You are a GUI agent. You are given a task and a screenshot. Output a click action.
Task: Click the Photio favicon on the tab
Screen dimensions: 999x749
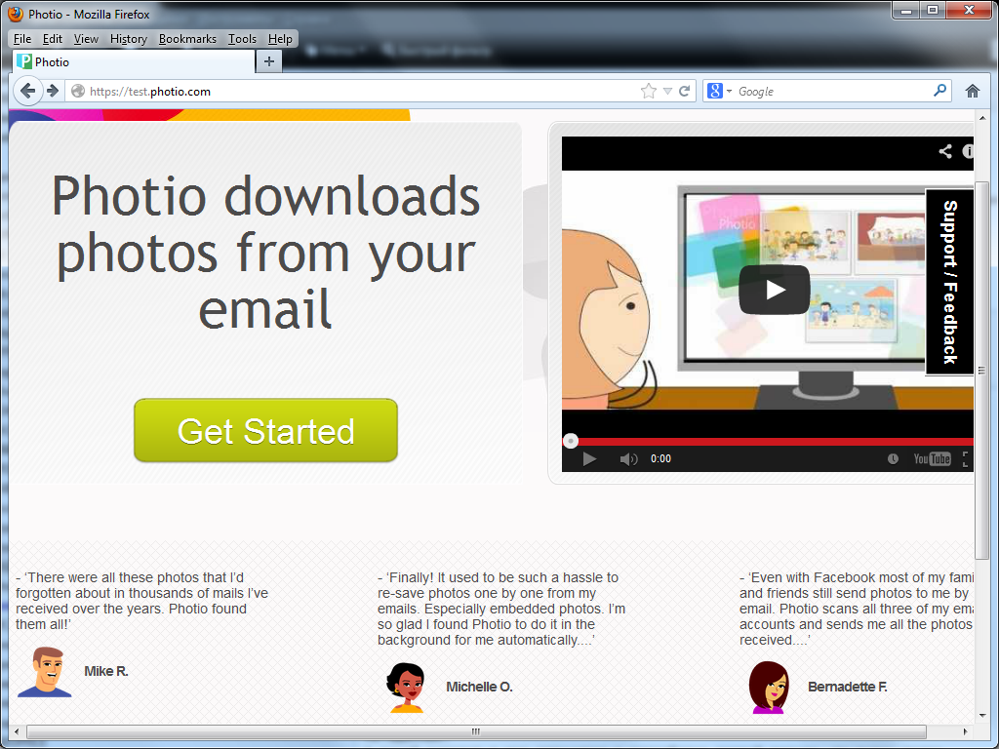pyautogui.click(x=24, y=61)
